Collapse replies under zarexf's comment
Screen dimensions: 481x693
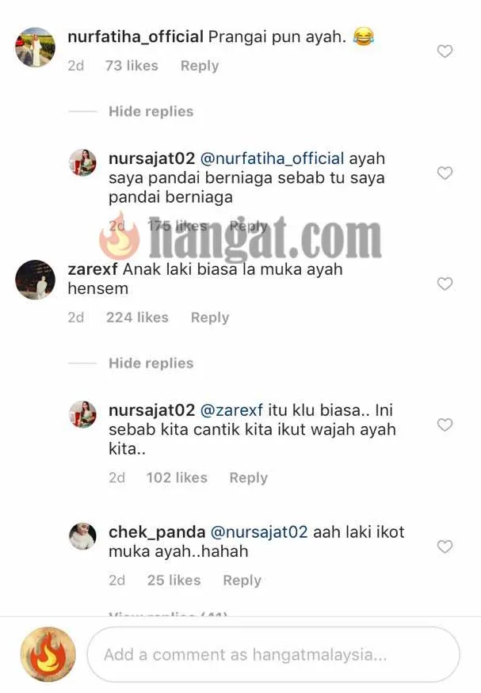click(x=151, y=364)
